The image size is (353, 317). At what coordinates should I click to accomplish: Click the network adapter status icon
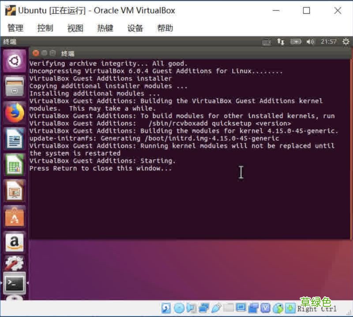pyautogui.click(x=203, y=308)
